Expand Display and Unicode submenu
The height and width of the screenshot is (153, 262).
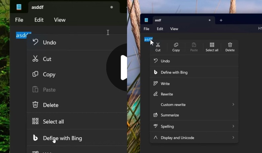pos(194,138)
